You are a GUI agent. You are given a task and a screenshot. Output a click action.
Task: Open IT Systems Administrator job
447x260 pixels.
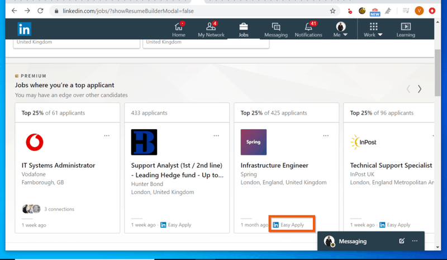59,166
